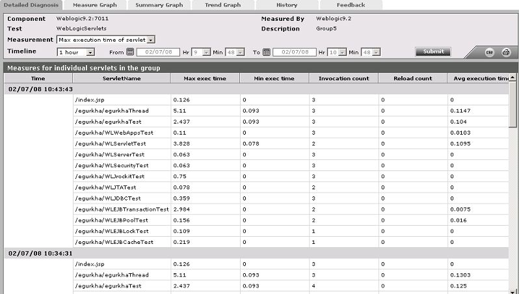This screenshot has width=519, height=294.
Task: Open the Feedback tab
Action: click(351, 5)
